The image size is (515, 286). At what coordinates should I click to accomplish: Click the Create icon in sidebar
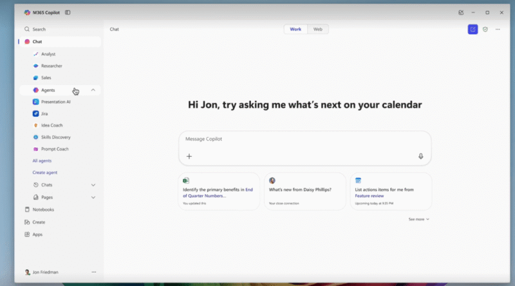(x=27, y=222)
